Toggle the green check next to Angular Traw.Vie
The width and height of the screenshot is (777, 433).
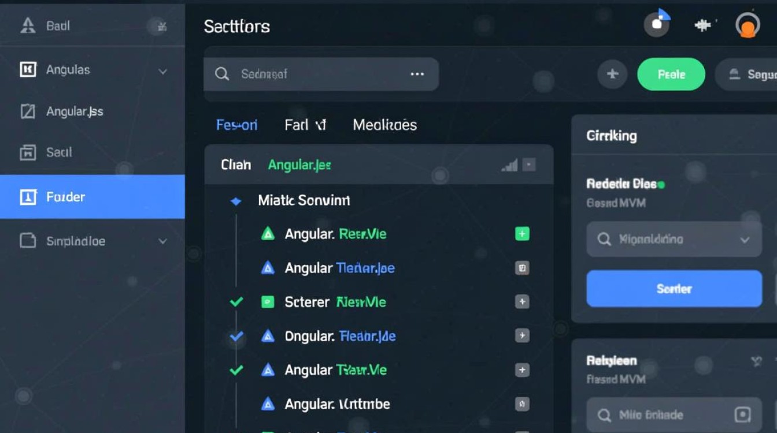[x=236, y=369]
